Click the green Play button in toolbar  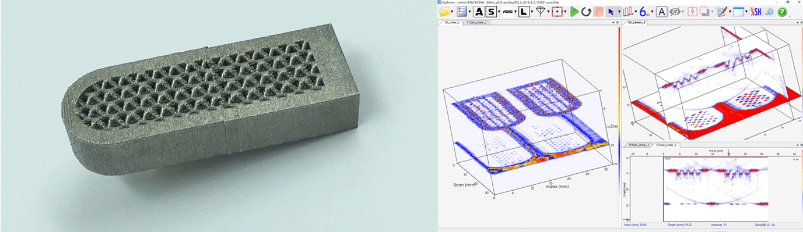pyautogui.click(x=574, y=12)
